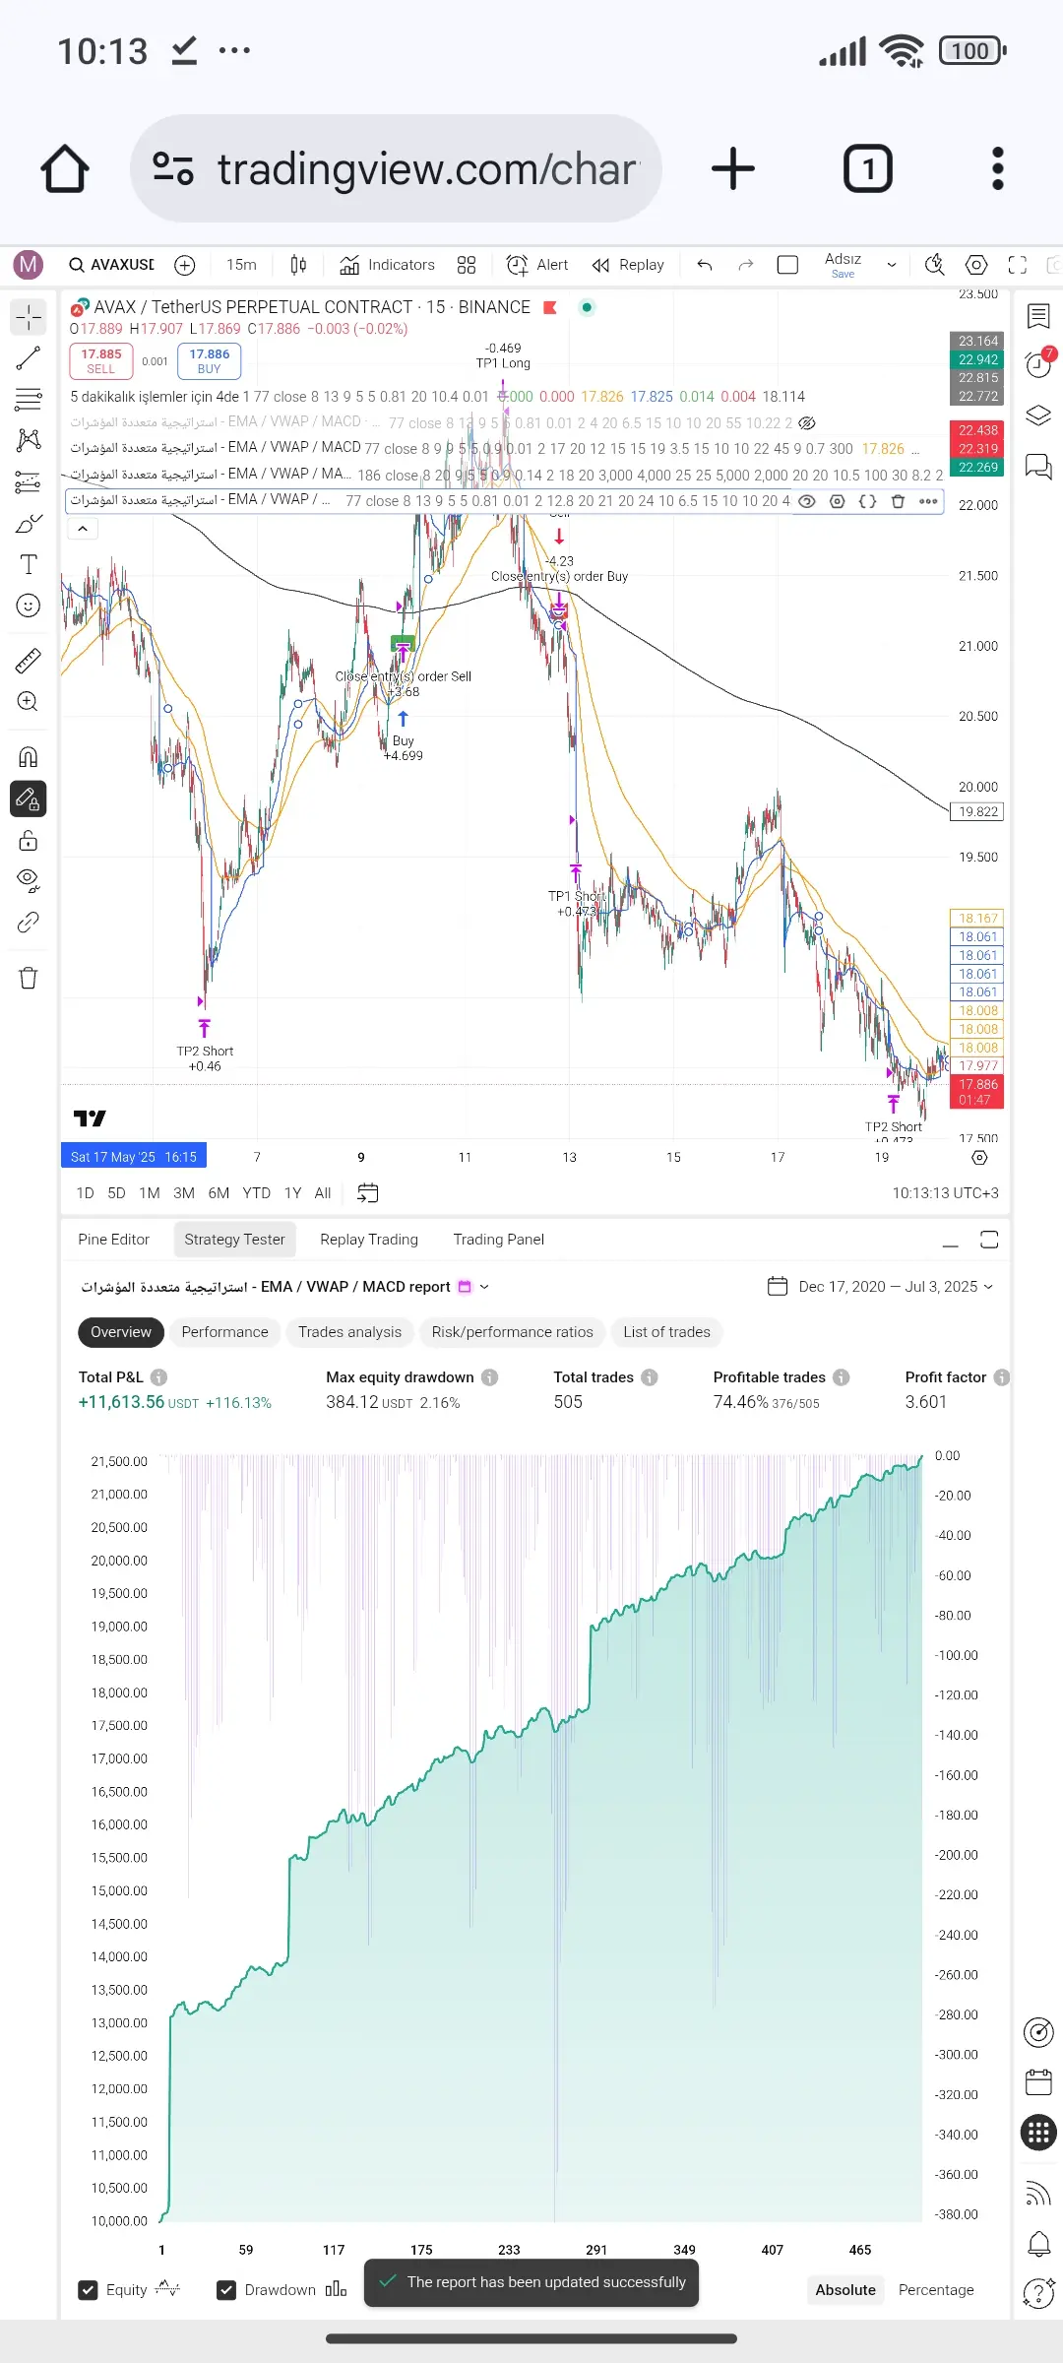Select the ruler measure tool
Image resolution: width=1063 pixels, height=2363 pixels.
29,661
